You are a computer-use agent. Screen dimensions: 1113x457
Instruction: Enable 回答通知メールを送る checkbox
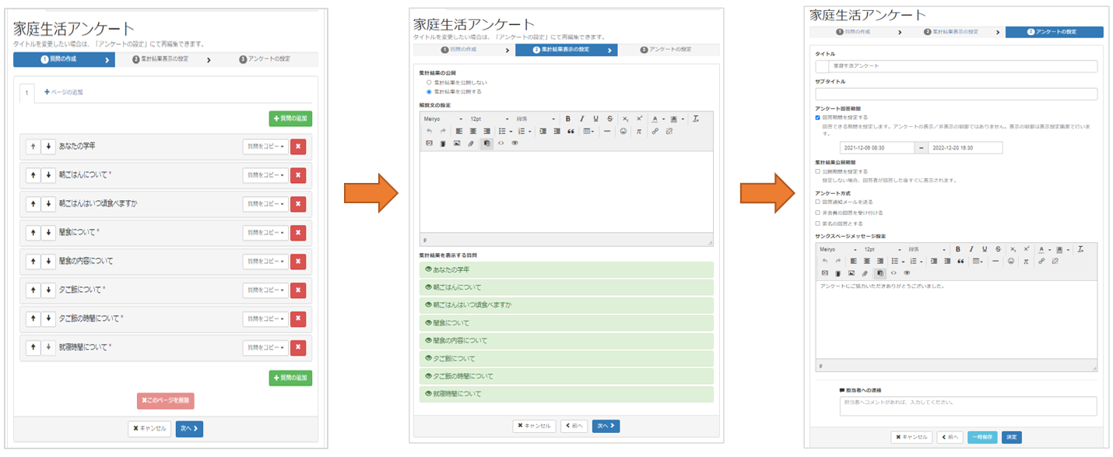[x=817, y=202]
